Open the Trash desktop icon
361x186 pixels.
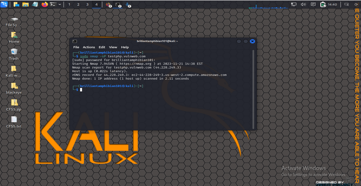point(13,53)
